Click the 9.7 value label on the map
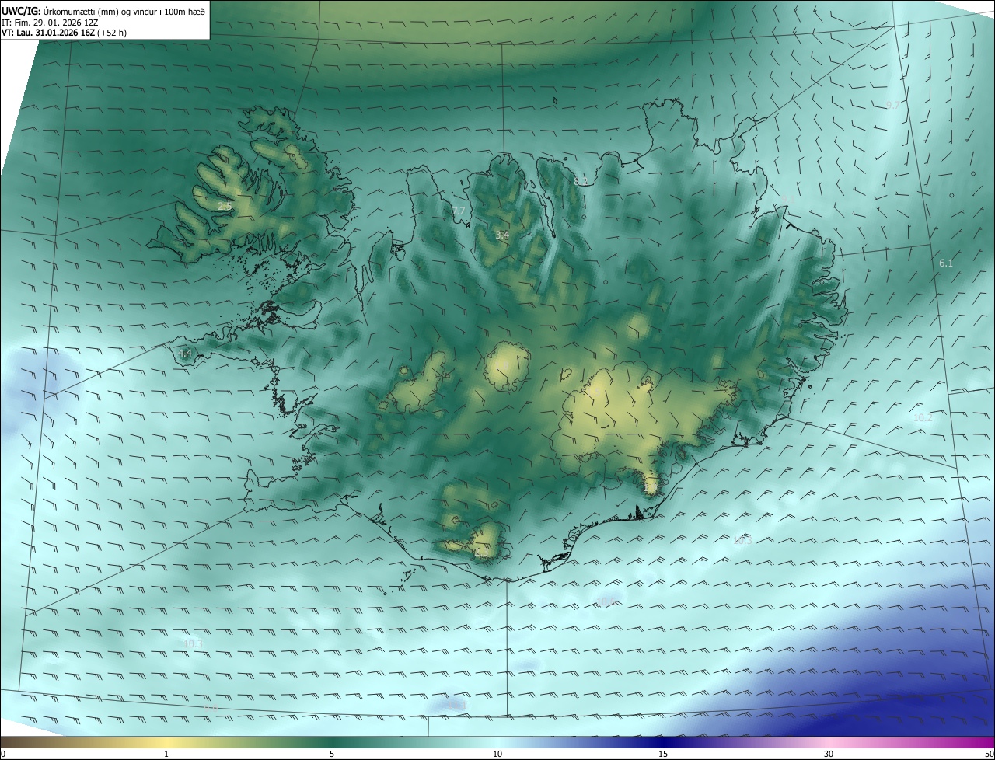 892,105
